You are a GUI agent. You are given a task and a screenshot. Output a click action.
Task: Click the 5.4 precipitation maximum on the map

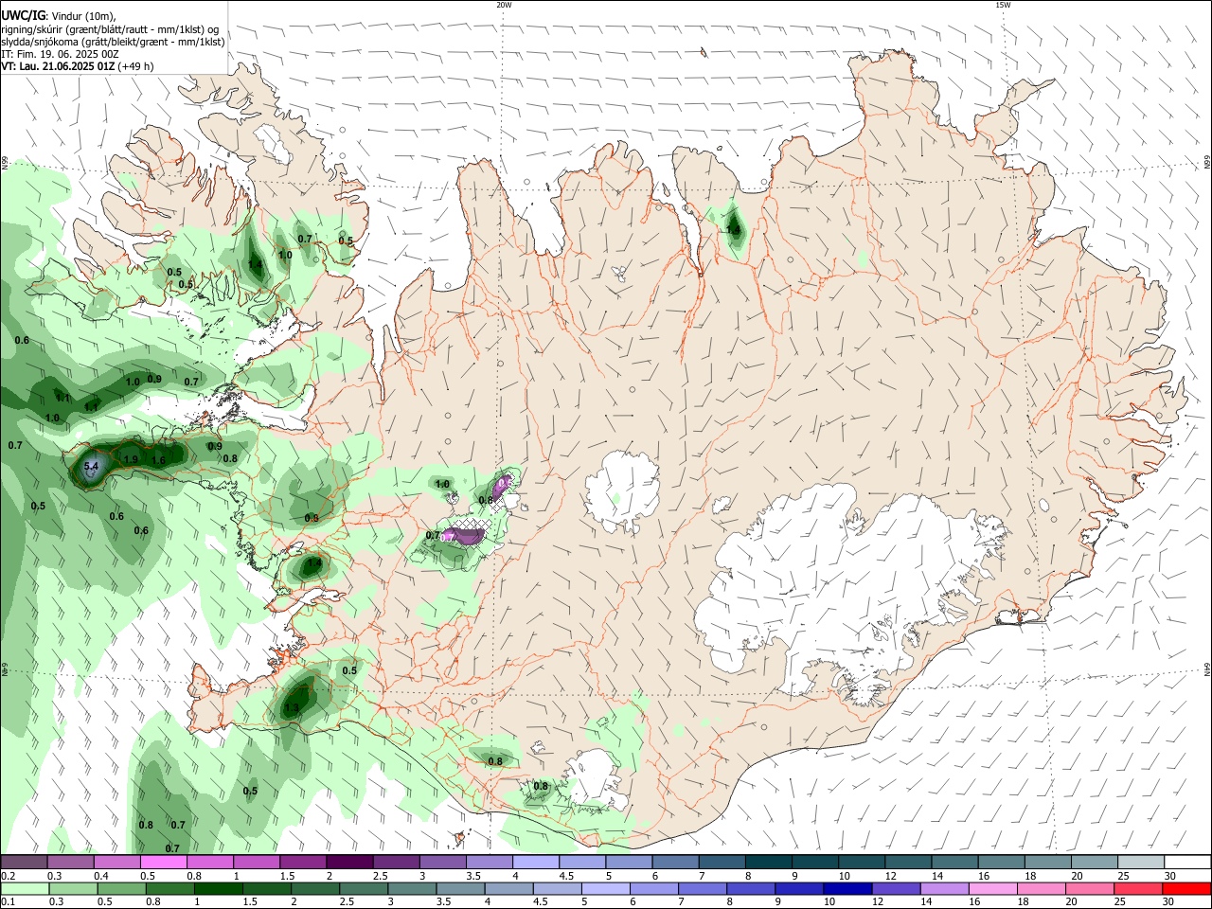pos(92,467)
